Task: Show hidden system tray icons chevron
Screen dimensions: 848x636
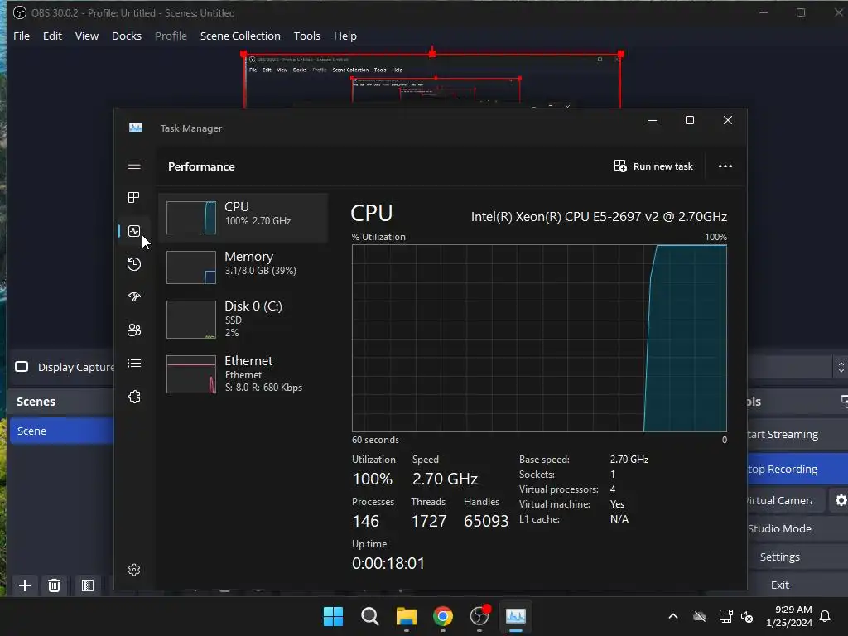Action: tap(673, 616)
